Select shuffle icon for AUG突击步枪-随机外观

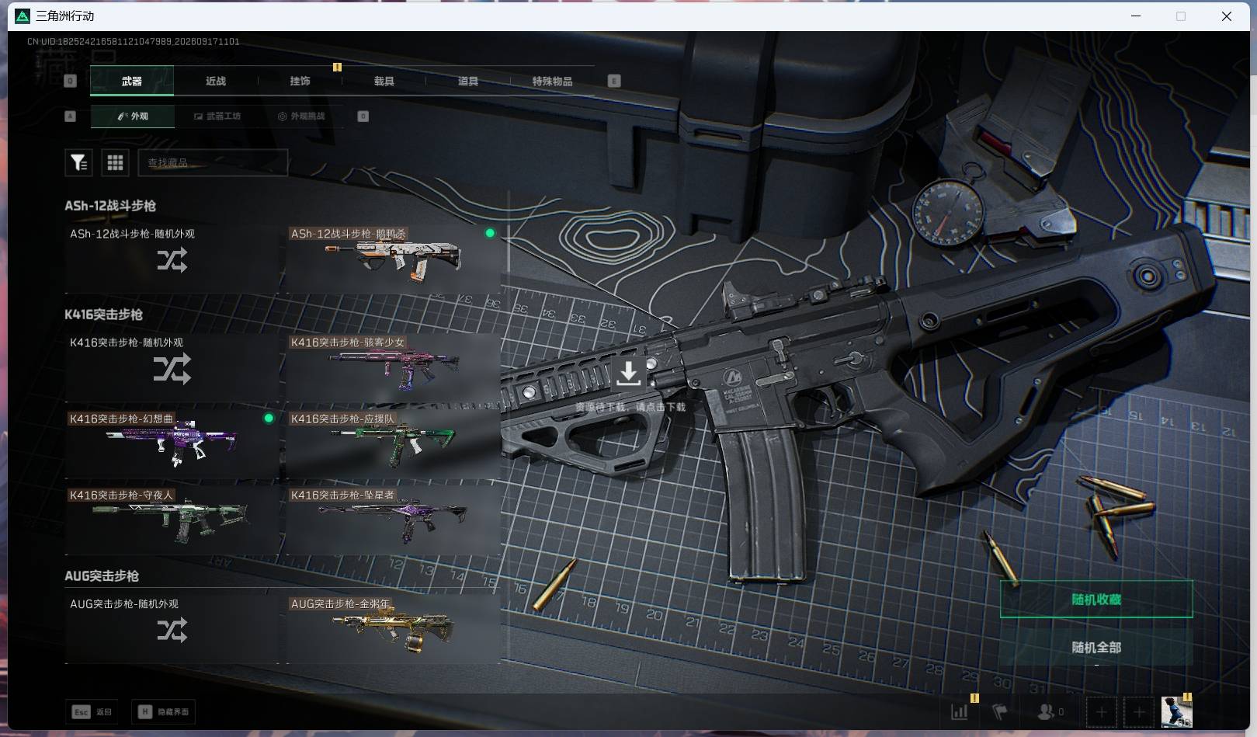172,630
